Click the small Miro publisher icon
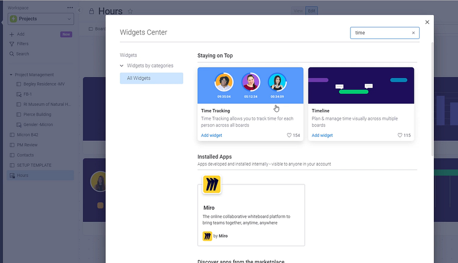Viewport: 458px width, 263px height. pyautogui.click(x=207, y=236)
